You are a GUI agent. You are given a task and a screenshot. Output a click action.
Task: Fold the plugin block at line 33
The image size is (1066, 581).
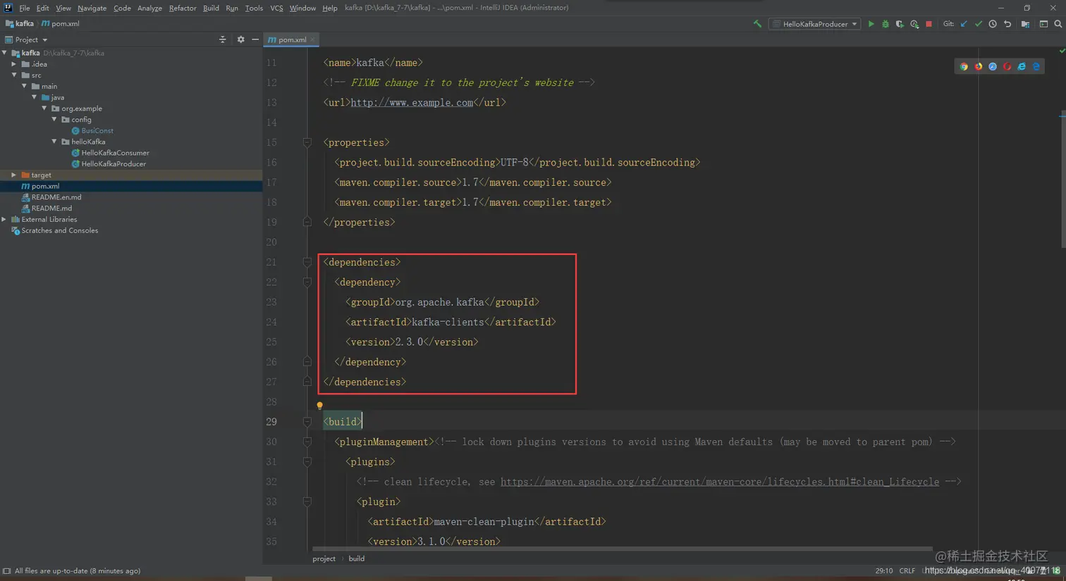307,501
